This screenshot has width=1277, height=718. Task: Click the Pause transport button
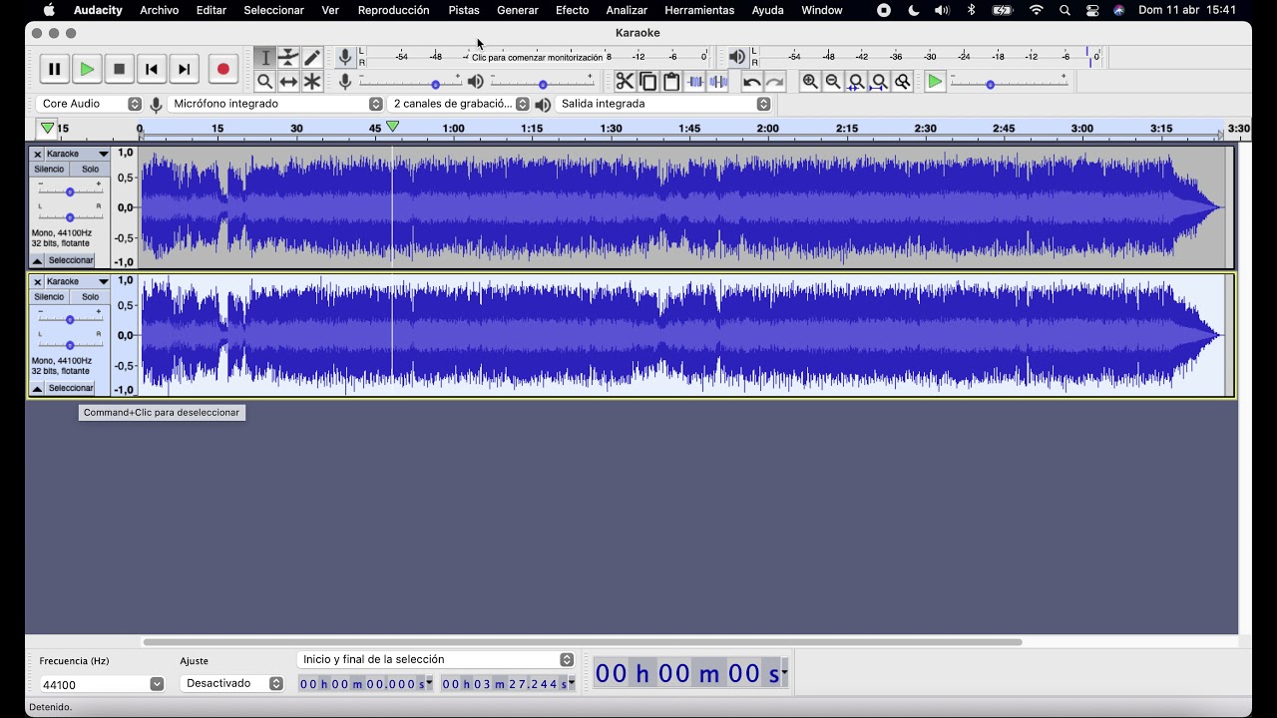pos(55,69)
